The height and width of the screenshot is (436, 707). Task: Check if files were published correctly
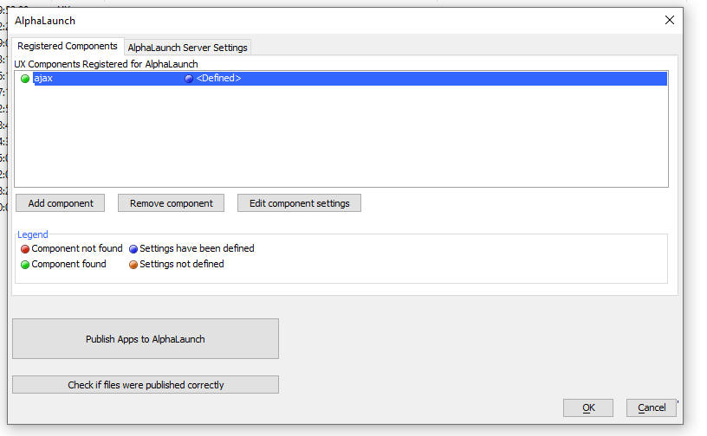point(146,385)
